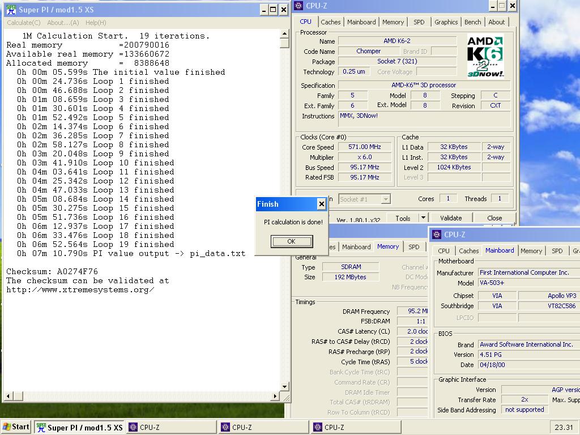Close the Finish dialog with X
The width and height of the screenshot is (580, 435).
click(x=322, y=204)
